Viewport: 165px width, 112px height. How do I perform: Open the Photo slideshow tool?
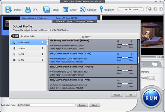pyautogui.click(x=46, y=10)
